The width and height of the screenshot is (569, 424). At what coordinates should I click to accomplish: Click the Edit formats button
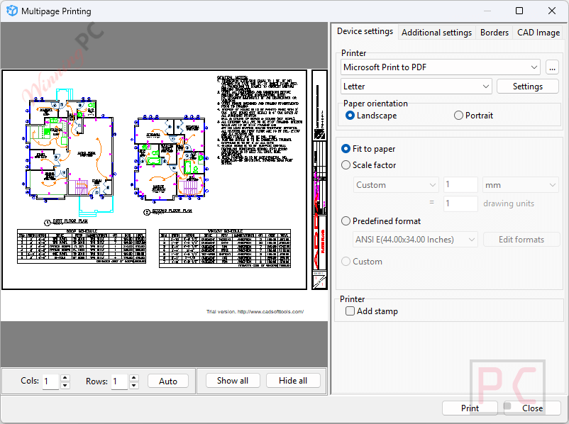[x=521, y=240]
